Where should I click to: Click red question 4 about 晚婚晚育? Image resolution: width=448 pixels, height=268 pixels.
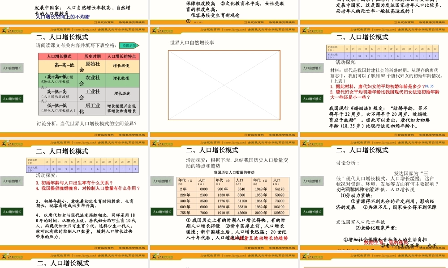pyautogui.click(x=88, y=188)
